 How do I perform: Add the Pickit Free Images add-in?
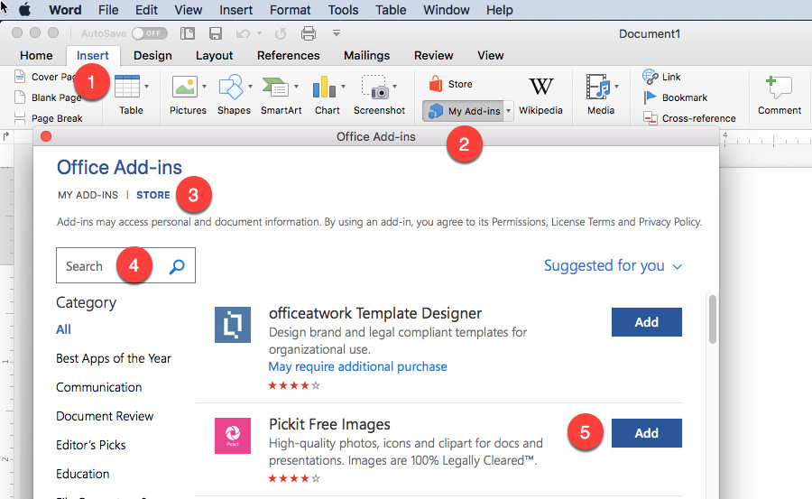point(646,433)
